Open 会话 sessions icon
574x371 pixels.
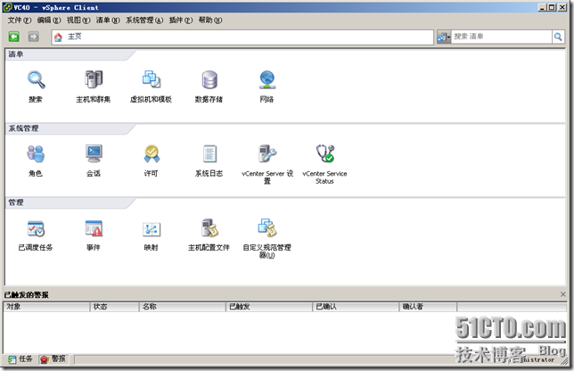(94, 153)
